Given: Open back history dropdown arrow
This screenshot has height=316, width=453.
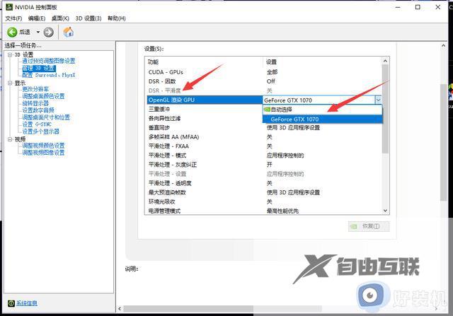Looking at the screenshot, I should coord(38,32).
